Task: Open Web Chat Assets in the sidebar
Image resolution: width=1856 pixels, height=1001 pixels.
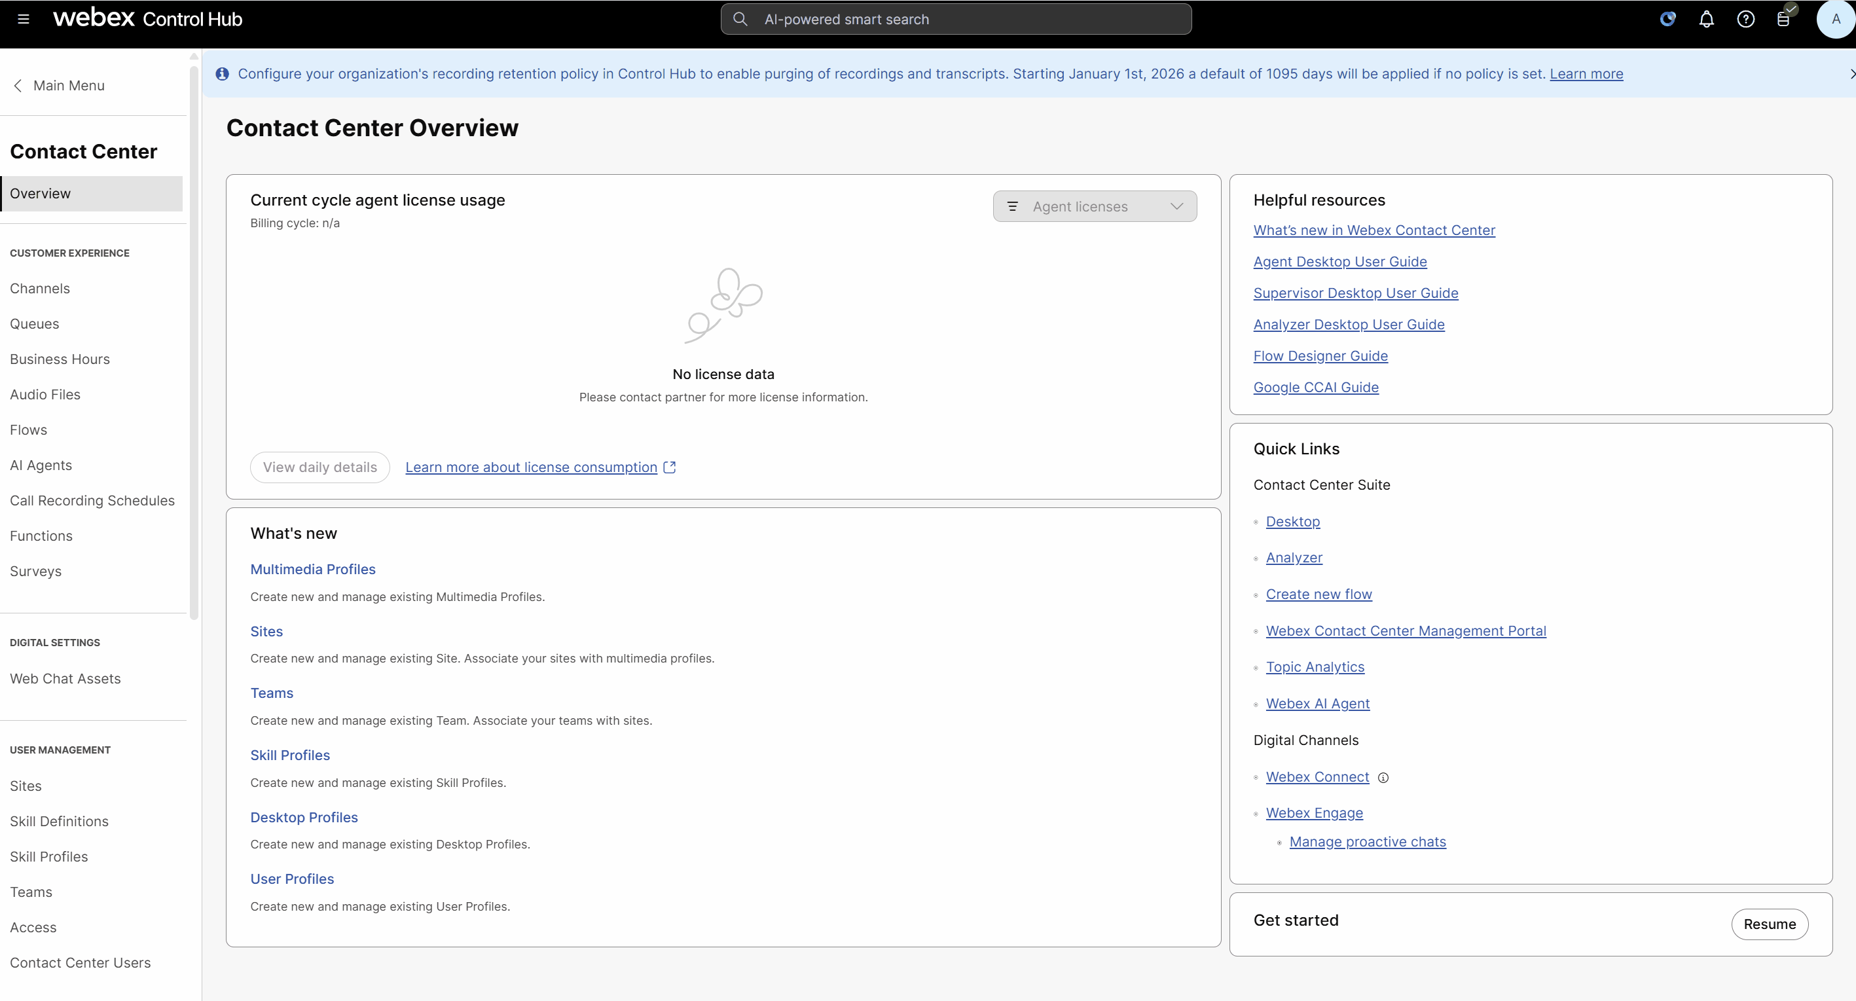Action: pos(65,679)
